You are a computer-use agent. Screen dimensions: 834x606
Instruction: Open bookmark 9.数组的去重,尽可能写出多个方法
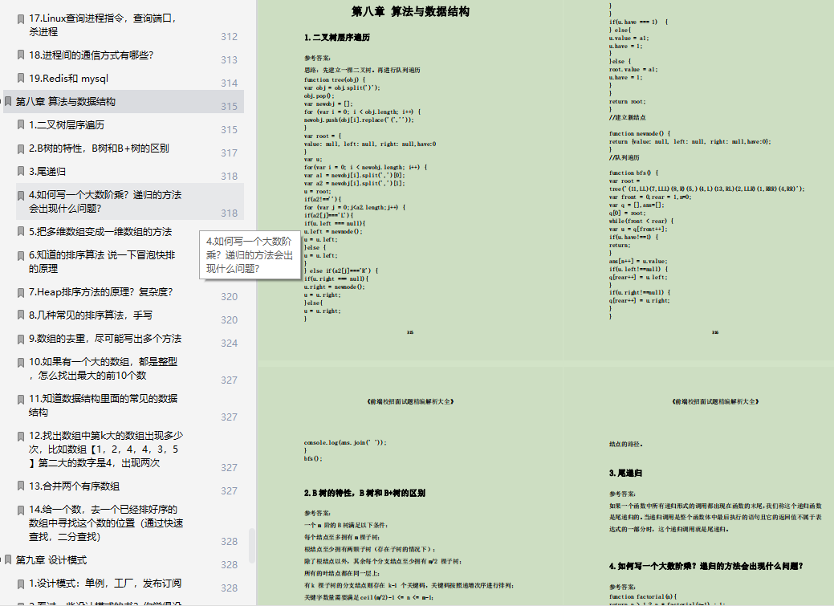click(x=105, y=339)
